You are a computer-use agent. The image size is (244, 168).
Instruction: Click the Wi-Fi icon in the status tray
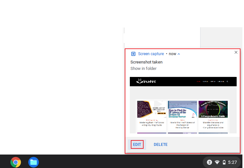217,162
